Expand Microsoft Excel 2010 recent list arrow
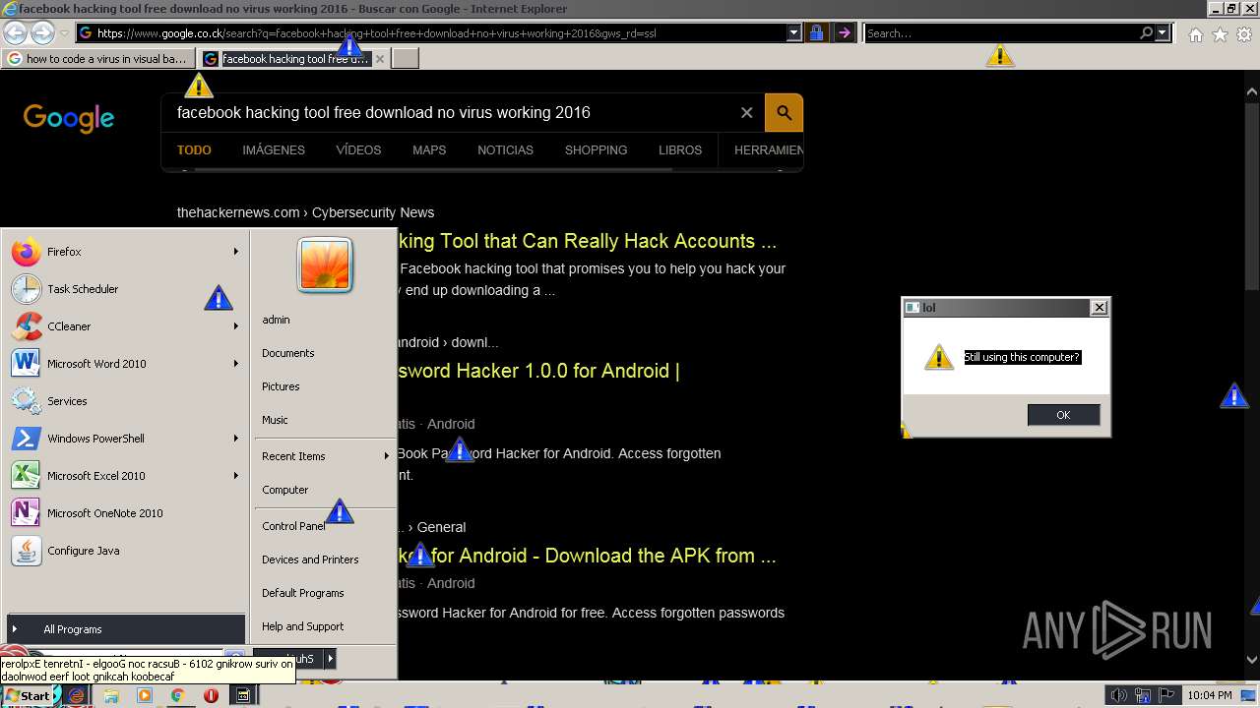Screen dimensions: 1260x708 coord(235,476)
